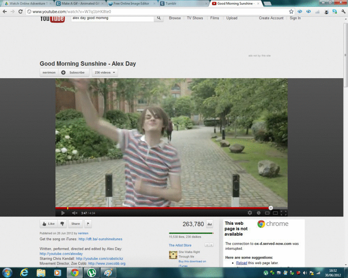The width and height of the screenshot is (348, 278).
Task: Click the YouTube search input field
Action: point(112,18)
